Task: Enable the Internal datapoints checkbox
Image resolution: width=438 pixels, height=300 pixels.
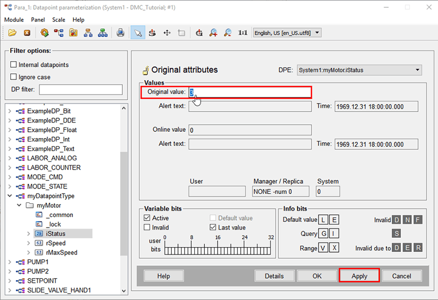Action: pos(14,65)
